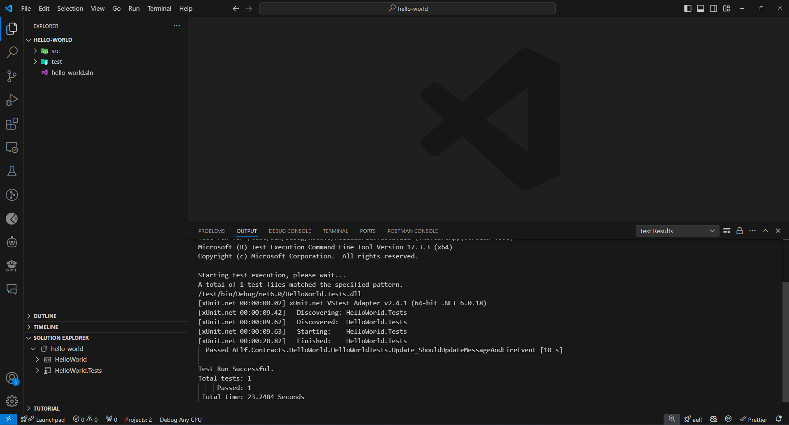Image resolution: width=789 pixels, height=425 pixels.
Task: Open the Postman icon in activity bar
Action: 12,218
